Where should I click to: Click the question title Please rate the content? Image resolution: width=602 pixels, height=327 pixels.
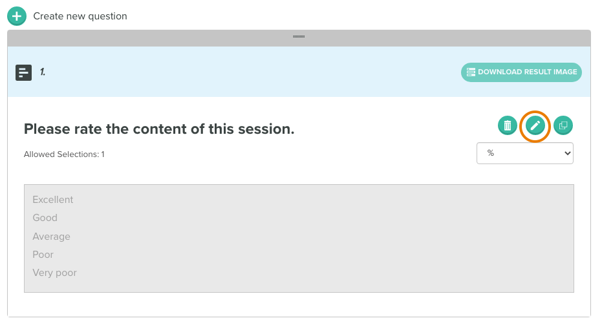pyautogui.click(x=159, y=129)
